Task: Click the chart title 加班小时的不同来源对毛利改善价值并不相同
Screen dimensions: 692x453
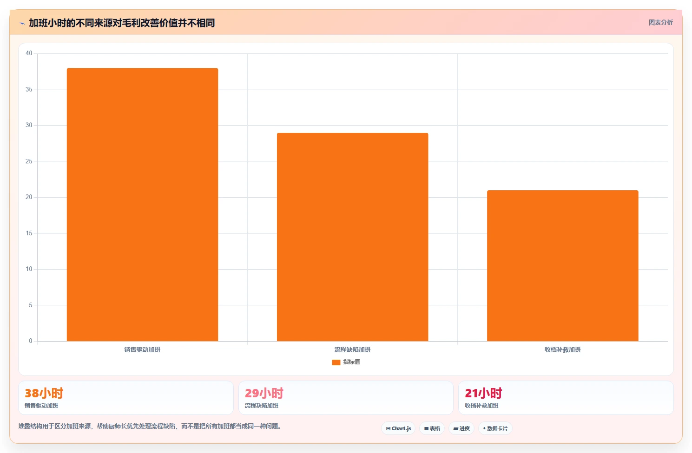Action: 122,23
